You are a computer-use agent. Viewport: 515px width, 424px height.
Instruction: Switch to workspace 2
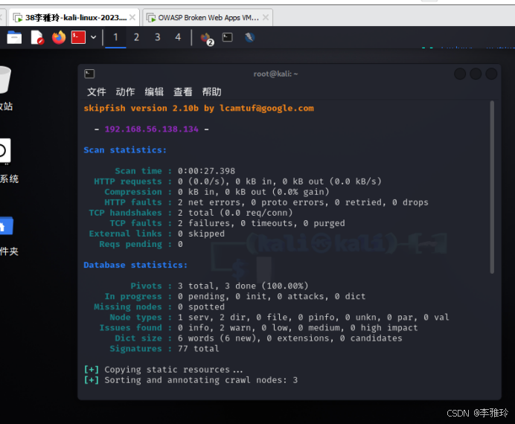click(136, 37)
